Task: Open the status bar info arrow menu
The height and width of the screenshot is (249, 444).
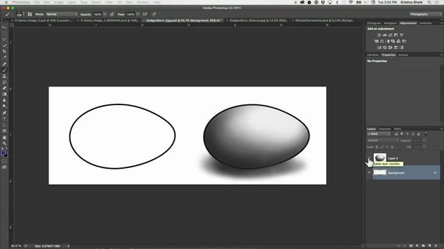Action: tap(69, 246)
